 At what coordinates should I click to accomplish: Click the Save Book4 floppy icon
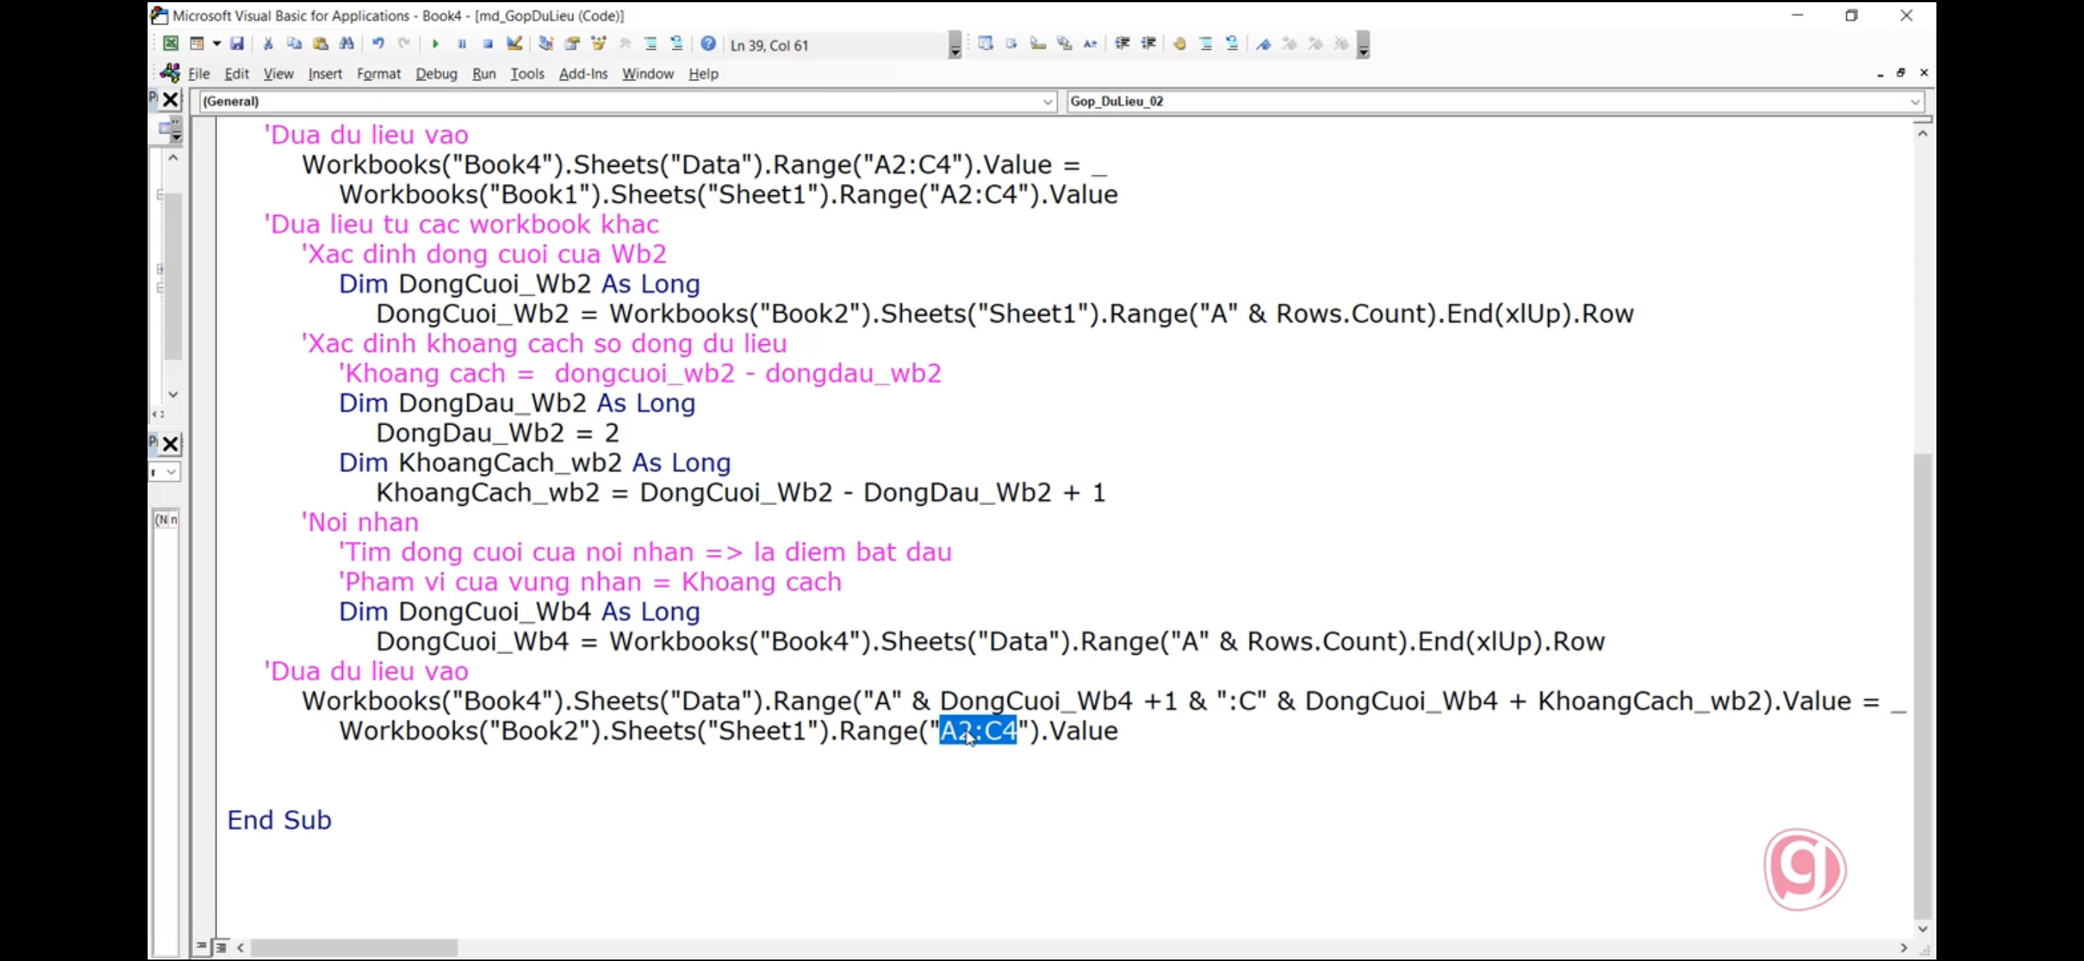pos(237,45)
